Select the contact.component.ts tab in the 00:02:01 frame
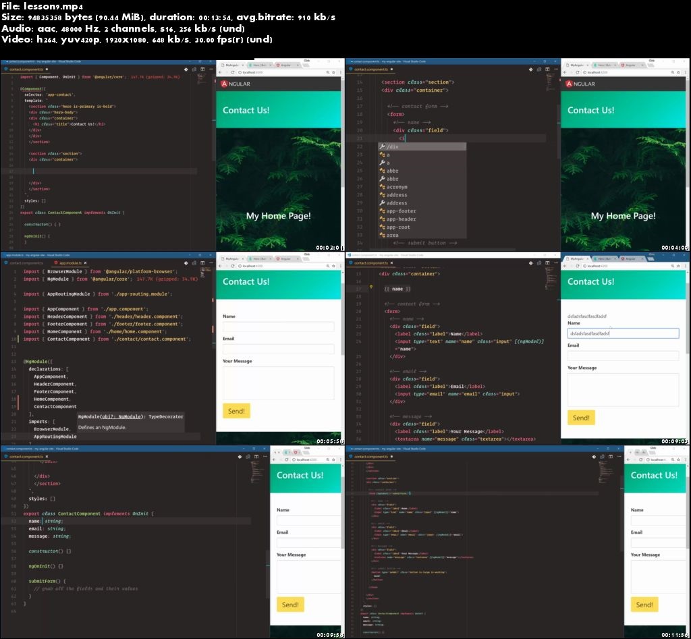 (26, 70)
